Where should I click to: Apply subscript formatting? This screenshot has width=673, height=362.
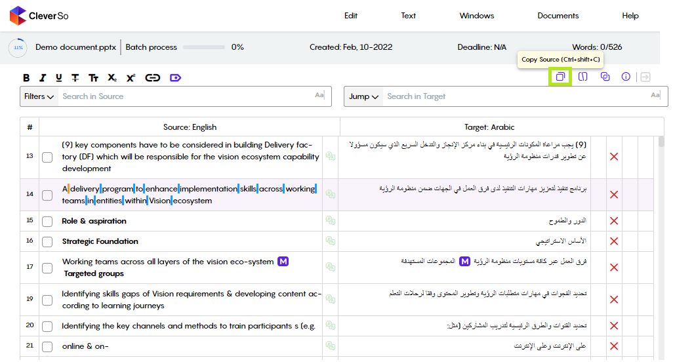tap(112, 77)
